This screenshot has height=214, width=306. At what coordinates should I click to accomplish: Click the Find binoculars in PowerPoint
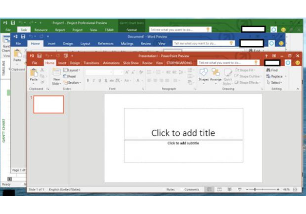[268, 70]
